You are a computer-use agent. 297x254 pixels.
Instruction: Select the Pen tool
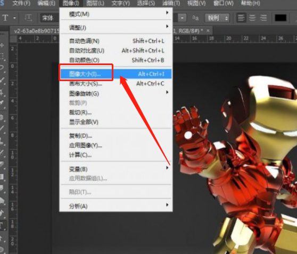point(3,213)
